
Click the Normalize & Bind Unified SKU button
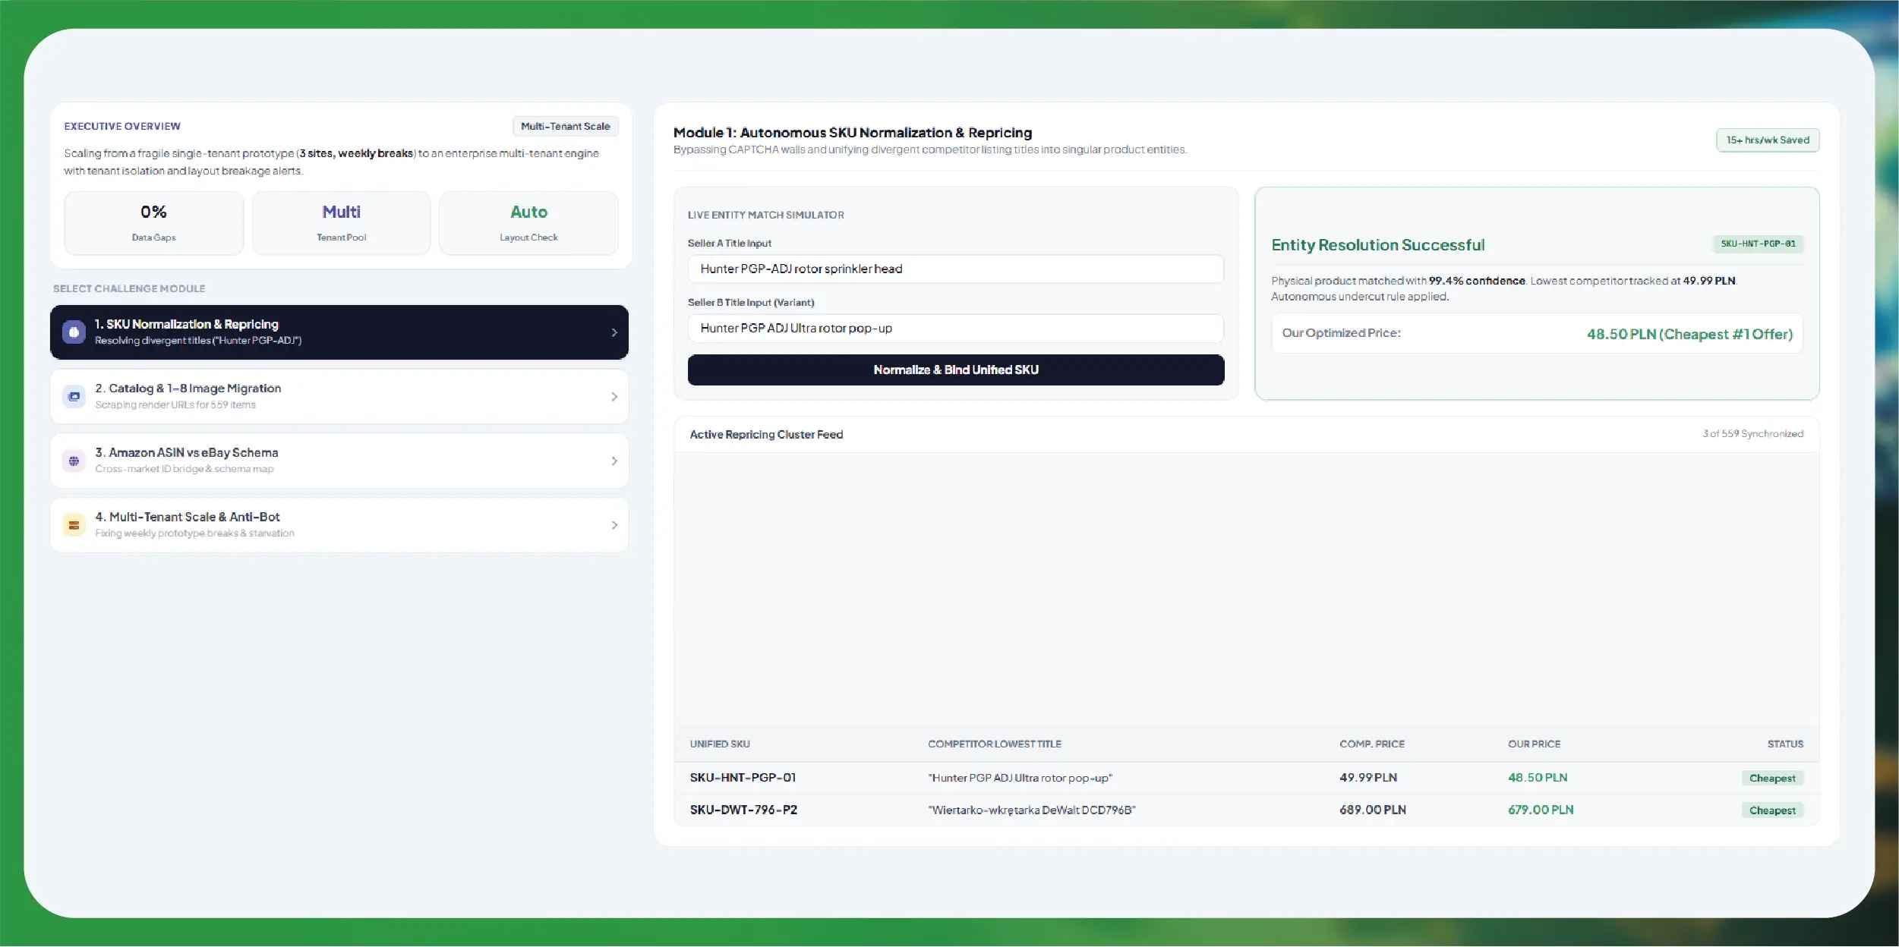(x=956, y=370)
